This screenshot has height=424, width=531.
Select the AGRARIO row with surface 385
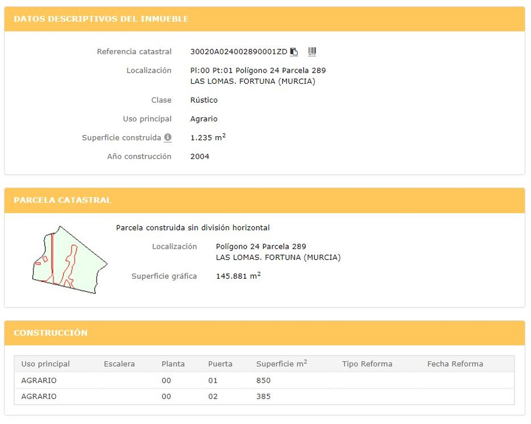coord(263,396)
